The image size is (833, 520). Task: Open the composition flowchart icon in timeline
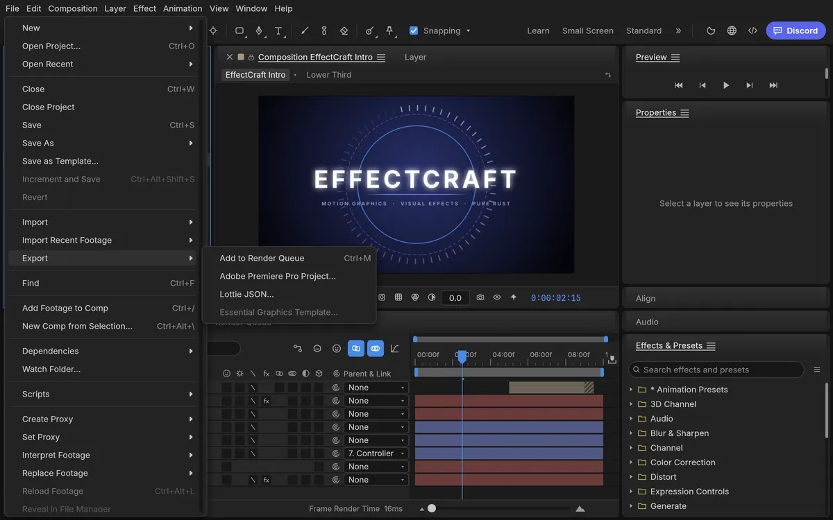click(298, 348)
